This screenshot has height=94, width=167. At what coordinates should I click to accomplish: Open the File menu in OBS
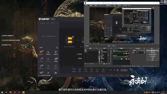pyautogui.click(x=86, y=5)
